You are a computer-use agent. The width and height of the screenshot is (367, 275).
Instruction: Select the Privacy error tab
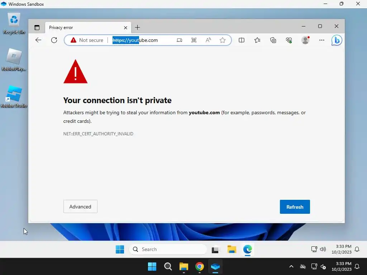click(x=88, y=28)
